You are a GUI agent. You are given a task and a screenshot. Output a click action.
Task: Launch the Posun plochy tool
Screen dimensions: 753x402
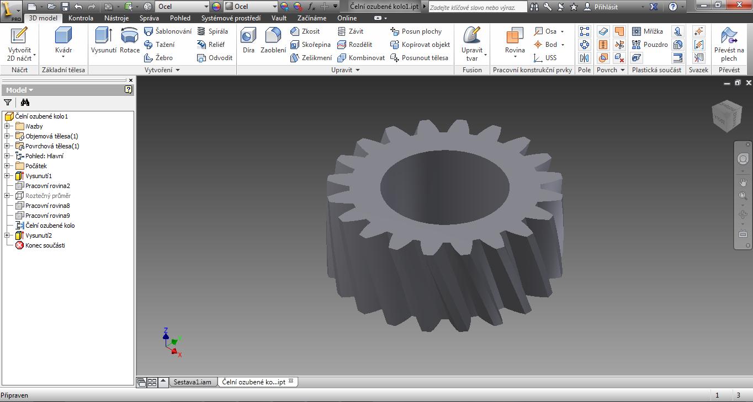click(x=416, y=31)
